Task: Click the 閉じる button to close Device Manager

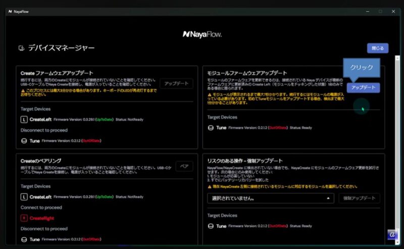Action: pos(377,48)
